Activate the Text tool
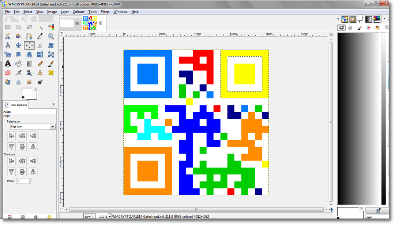This screenshot has width=395, height=225. [8, 64]
